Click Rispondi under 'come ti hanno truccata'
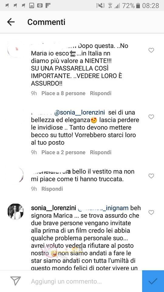Screen dimensions: 164x292 (x=52, y=189)
